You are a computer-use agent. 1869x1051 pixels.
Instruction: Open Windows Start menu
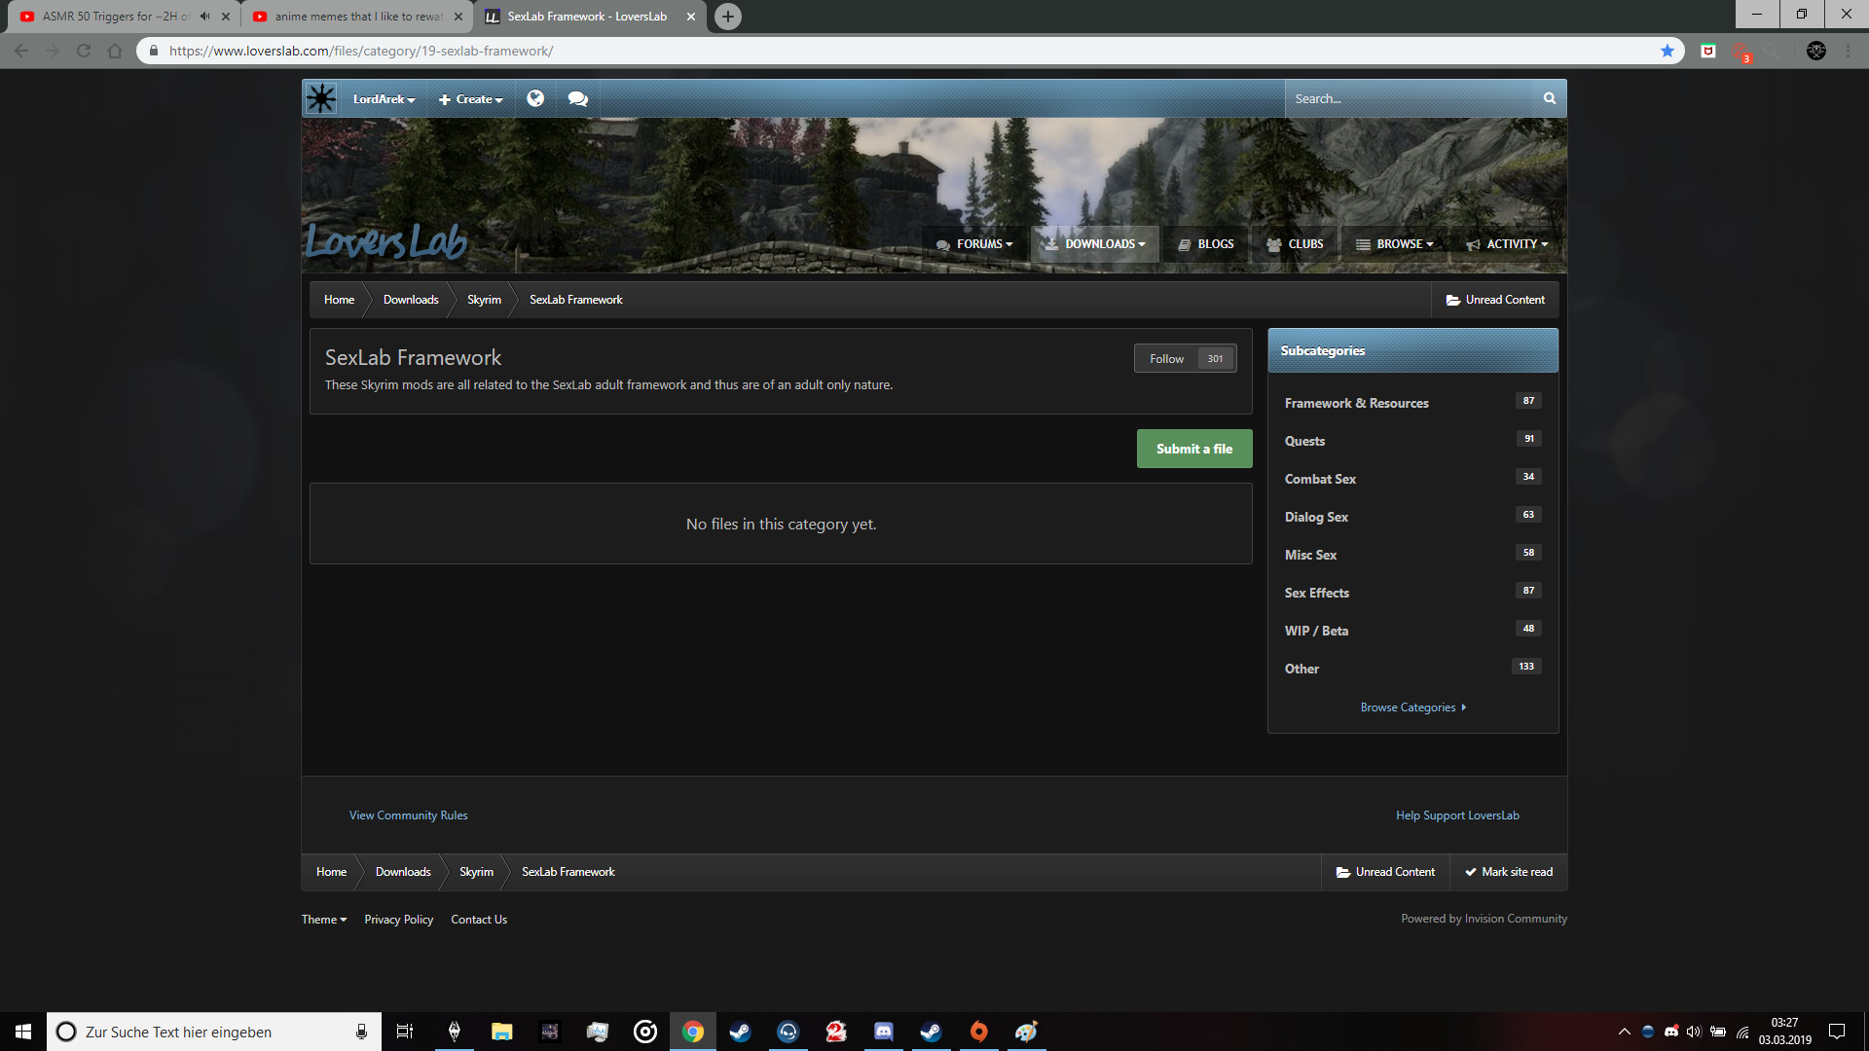[23, 1032]
